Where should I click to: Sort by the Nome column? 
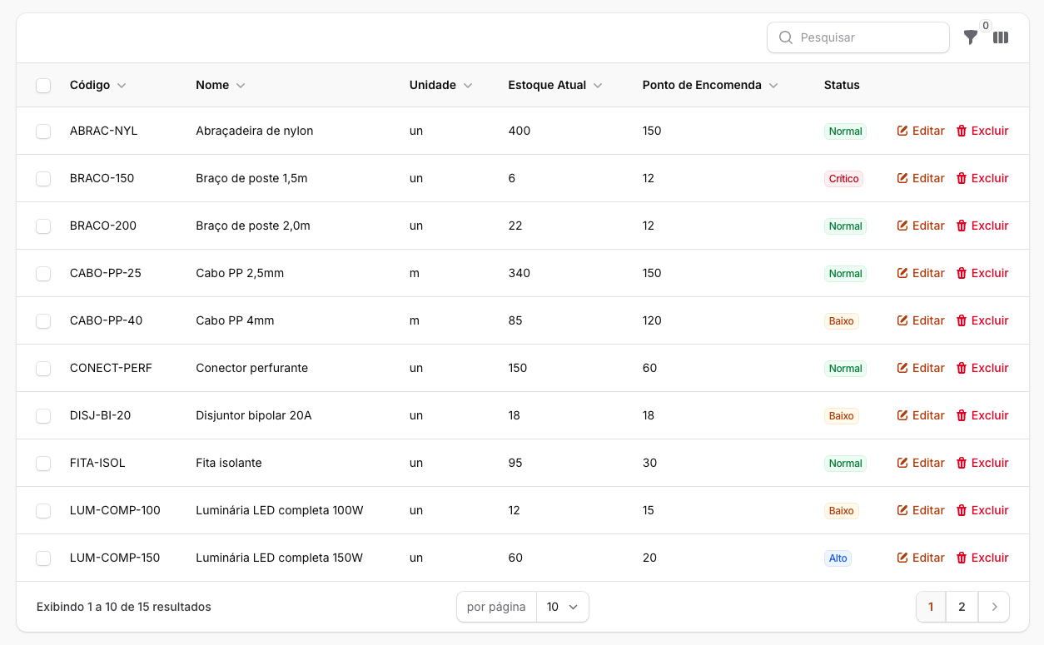point(221,85)
